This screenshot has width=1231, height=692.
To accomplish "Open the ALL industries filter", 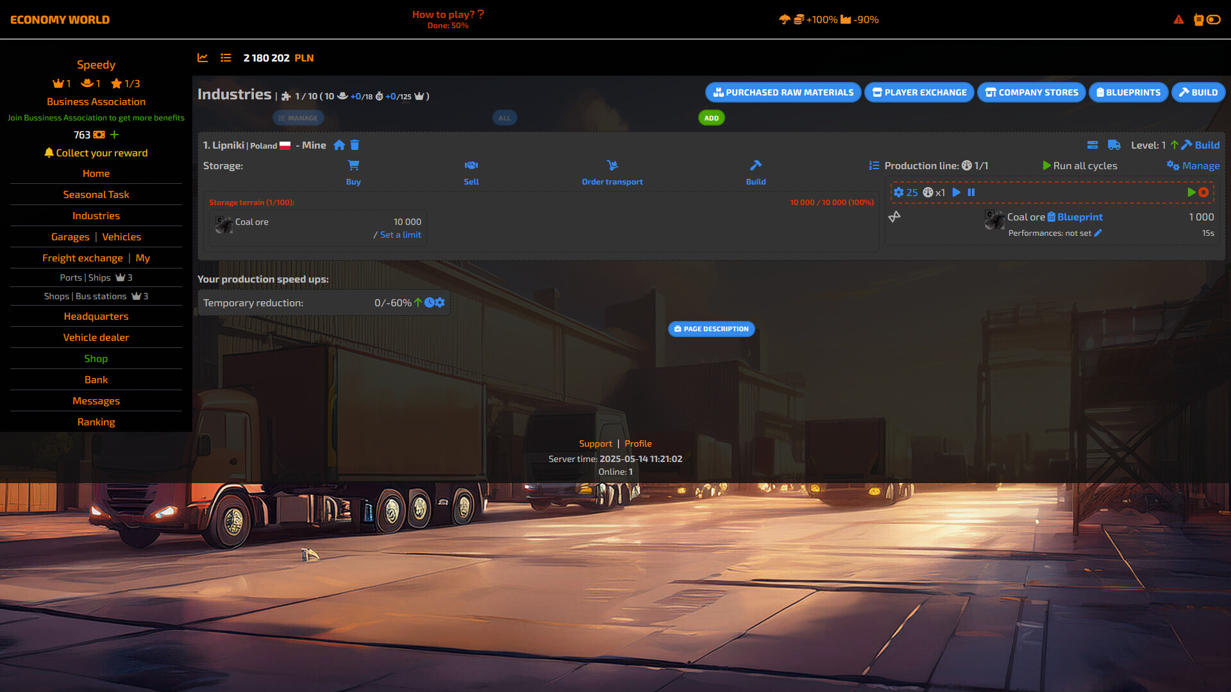I will point(504,118).
